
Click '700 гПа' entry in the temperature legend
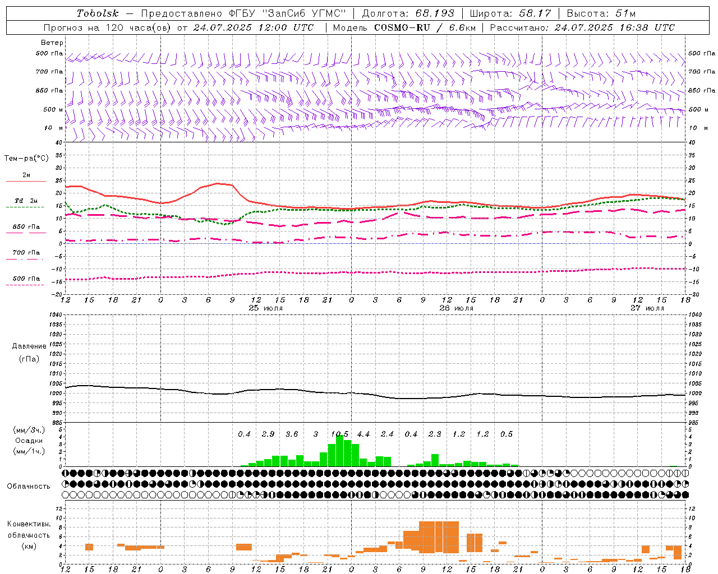point(26,253)
